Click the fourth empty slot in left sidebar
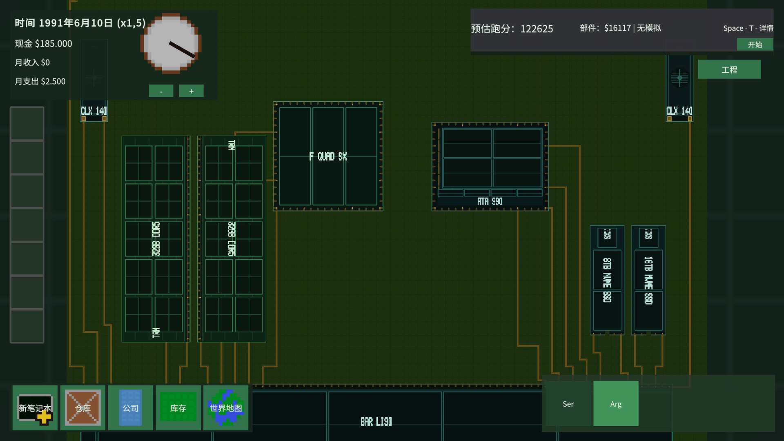784x441 pixels. tap(27, 225)
